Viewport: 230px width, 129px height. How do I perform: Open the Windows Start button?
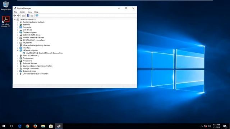[x=4, y=126]
